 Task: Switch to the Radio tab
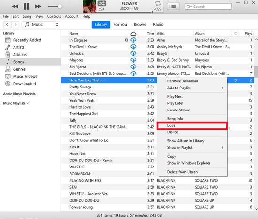click(x=158, y=25)
